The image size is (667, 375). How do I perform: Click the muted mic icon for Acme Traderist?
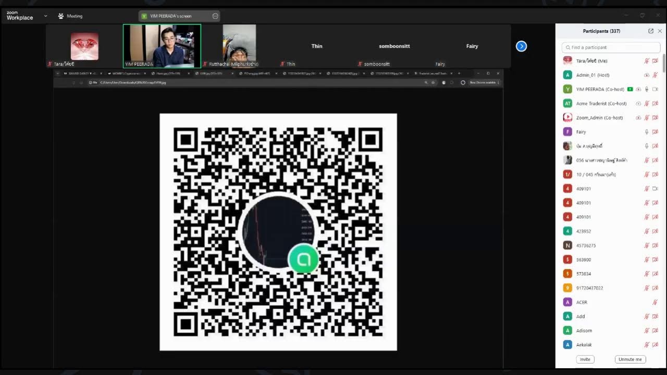pyautogui.click(x=647, y=104)
